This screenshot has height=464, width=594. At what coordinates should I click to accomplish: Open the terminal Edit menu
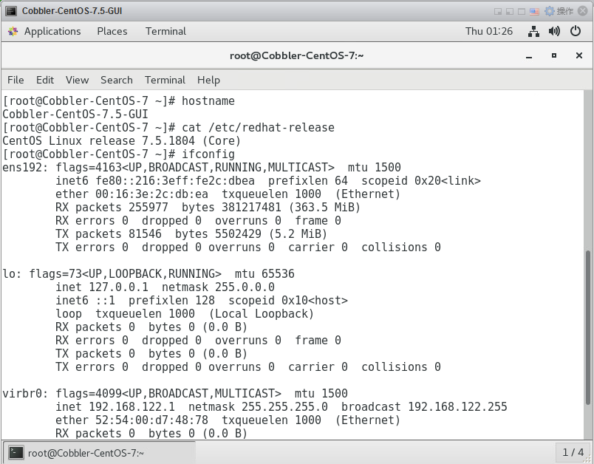pos(45,80)
